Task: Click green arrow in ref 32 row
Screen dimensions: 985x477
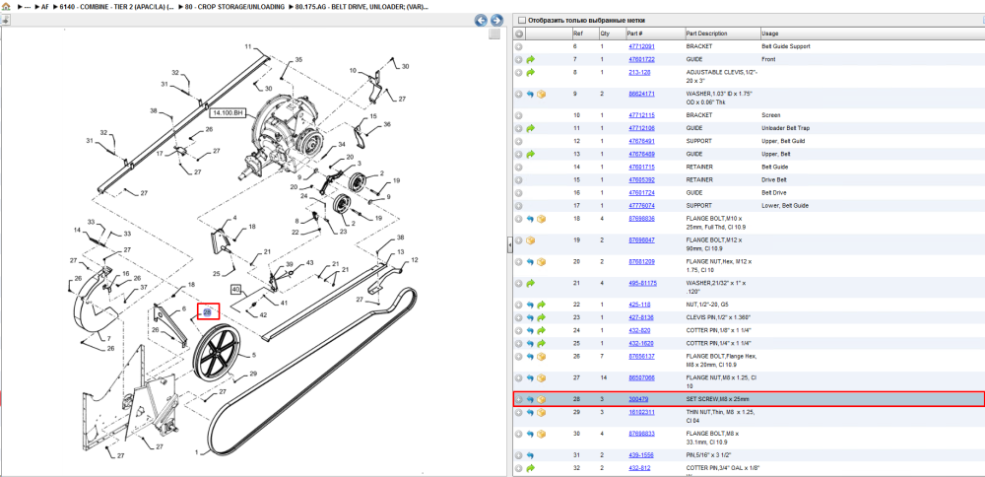Action: coord(530,468)
